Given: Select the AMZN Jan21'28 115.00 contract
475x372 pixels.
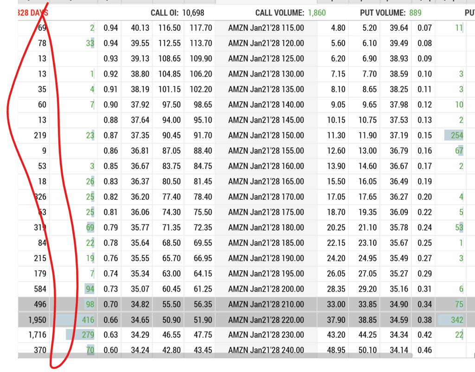Looking at the screenshot, I should pyautogui.click(x=266, y=28).
